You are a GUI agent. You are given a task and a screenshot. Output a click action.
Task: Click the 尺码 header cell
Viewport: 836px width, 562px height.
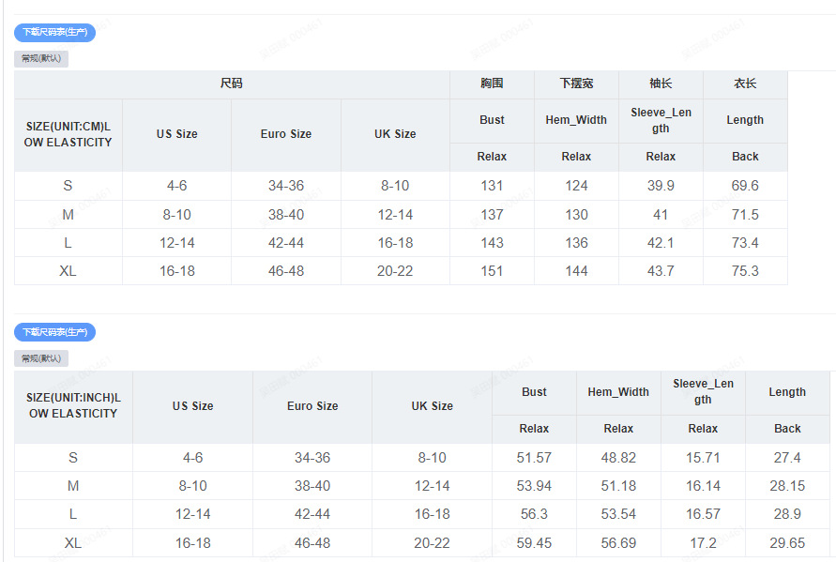(232, 84)
